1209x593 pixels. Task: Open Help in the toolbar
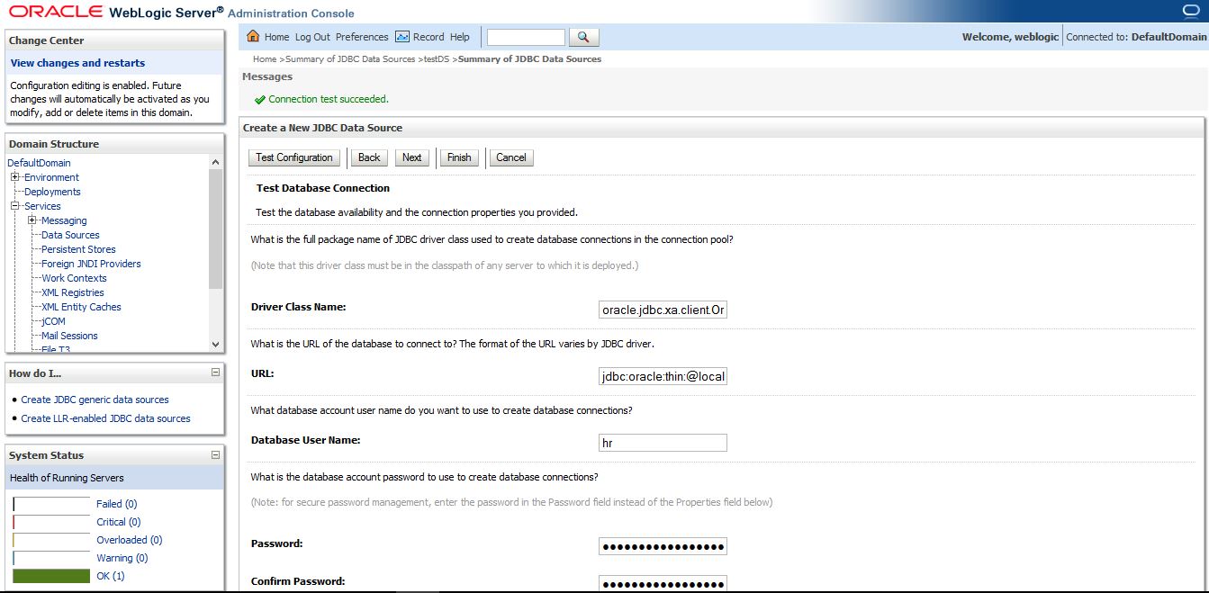tap(460, 37)
